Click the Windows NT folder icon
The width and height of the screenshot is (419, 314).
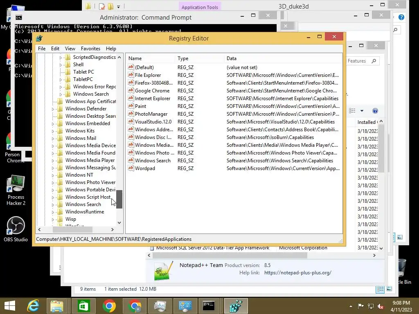point(60,175)
